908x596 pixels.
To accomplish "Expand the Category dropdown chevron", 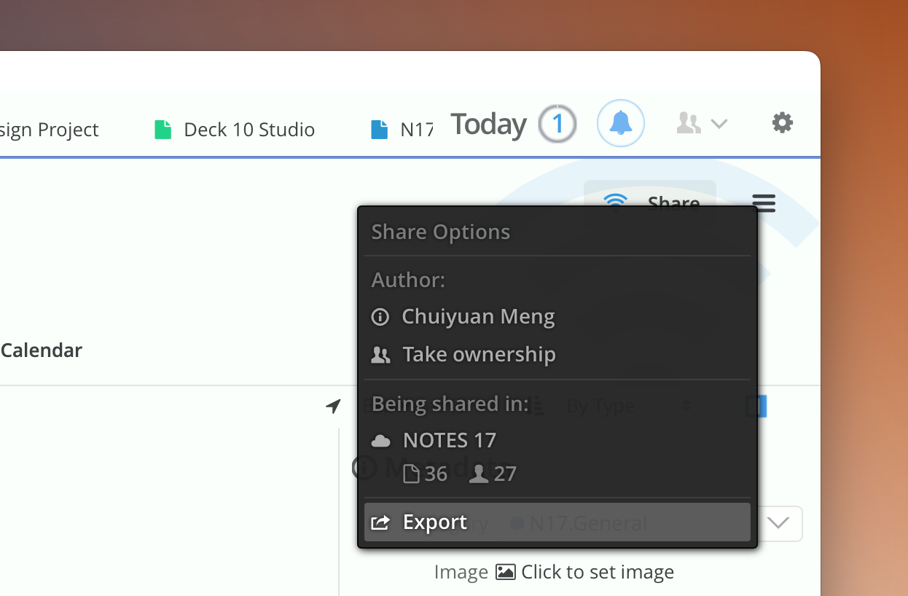I will (779, 523).
